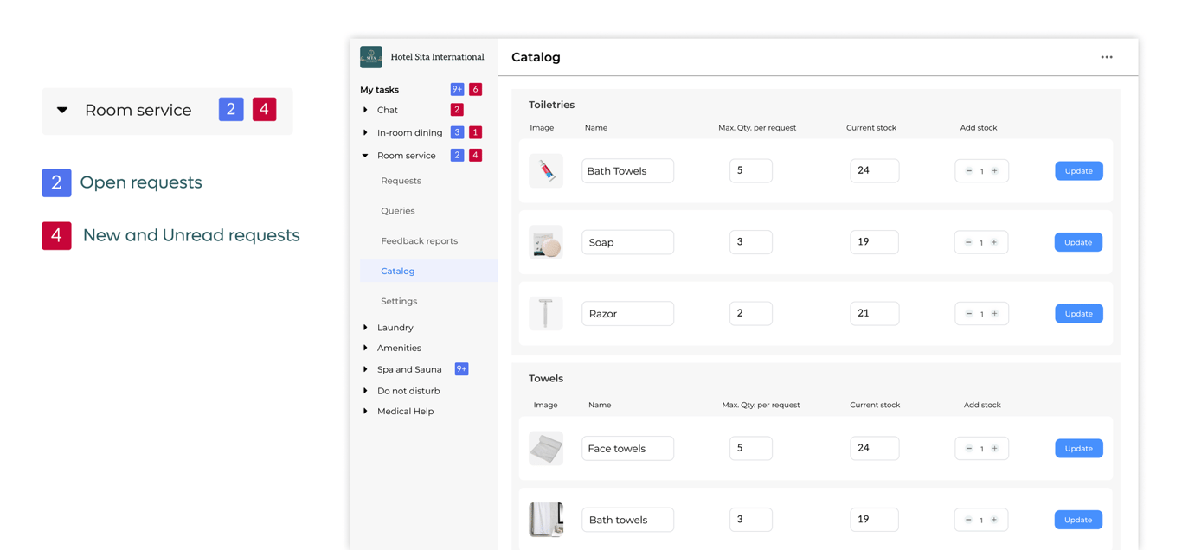Click the Hotel Sita International logo icon
This screenshot has height=550, width=1182.
(371, 57)
